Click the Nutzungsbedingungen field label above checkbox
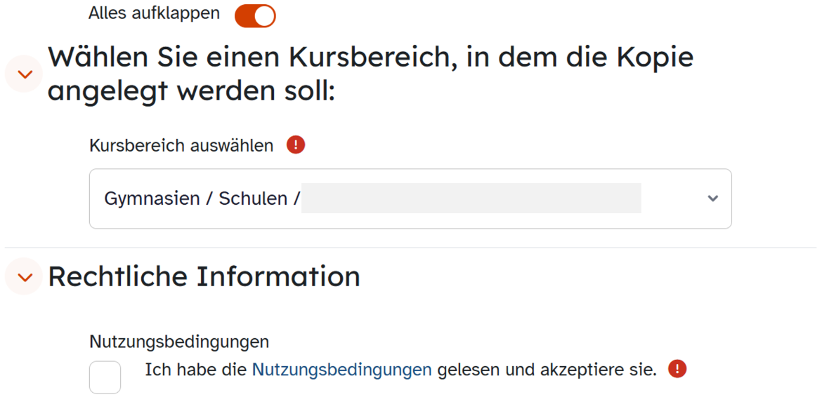The image size is (822, 397). click(x=179, y=342)
